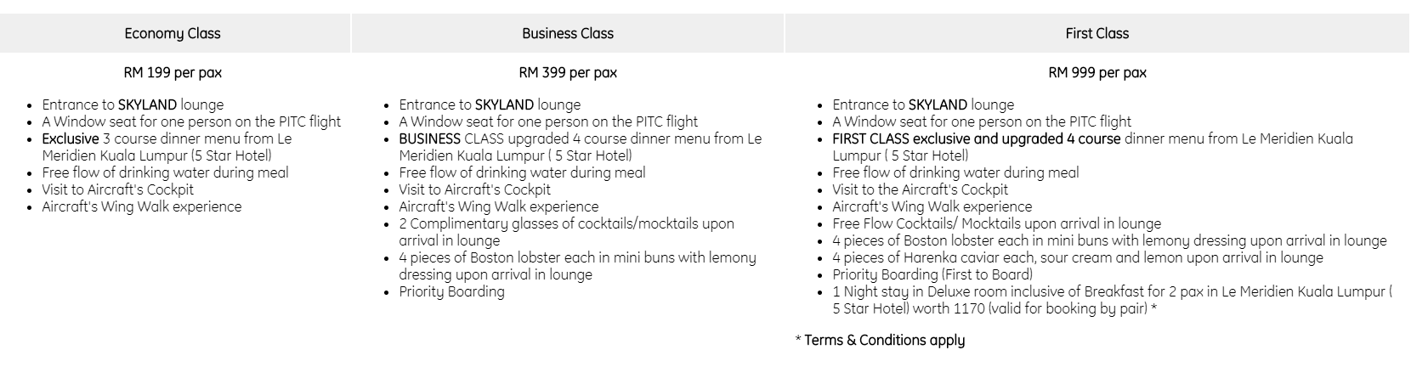This screenshot has width=1411, height=367.
Task: Click the RM 199 per pax price
Action: coord(173,72)
